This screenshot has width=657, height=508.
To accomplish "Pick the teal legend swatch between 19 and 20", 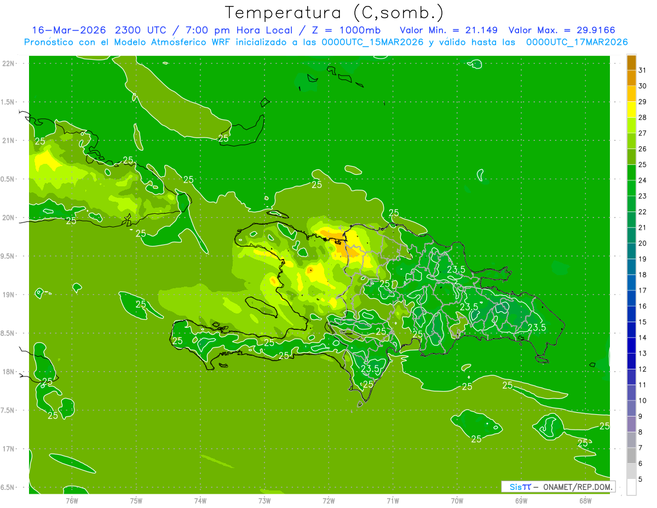I will [x=631, y=251].
